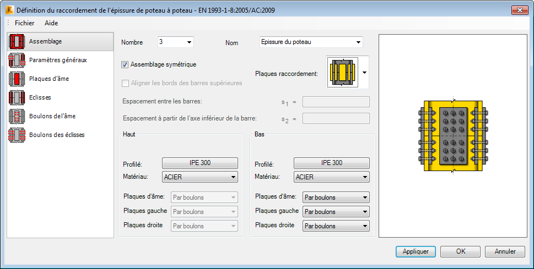Open the Plaques d'âme section icon
This screenshot has height=269, width=534.
pos(17,79)
